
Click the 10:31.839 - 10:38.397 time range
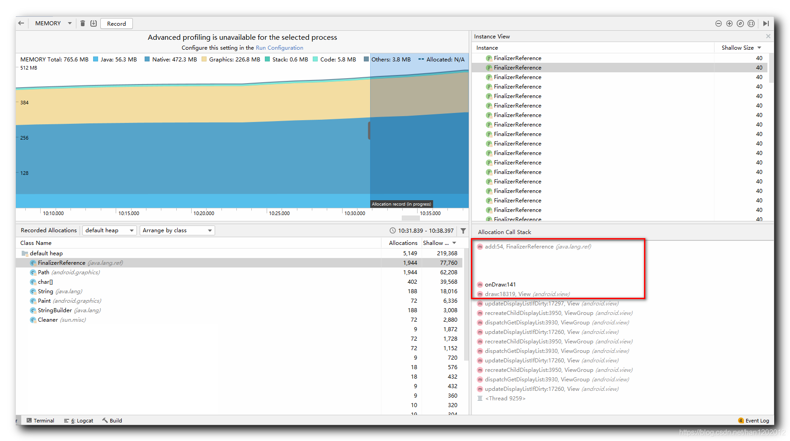click(426, 230)
